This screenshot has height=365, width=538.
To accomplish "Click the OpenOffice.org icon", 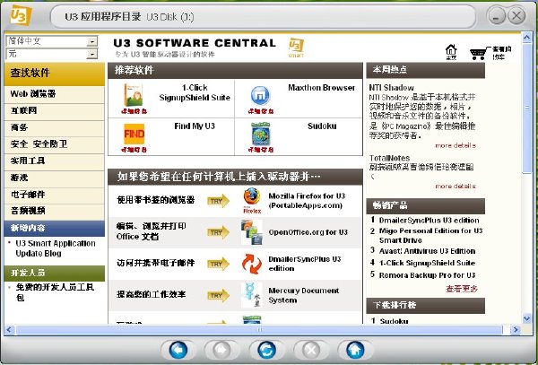I will click(251, 232).
